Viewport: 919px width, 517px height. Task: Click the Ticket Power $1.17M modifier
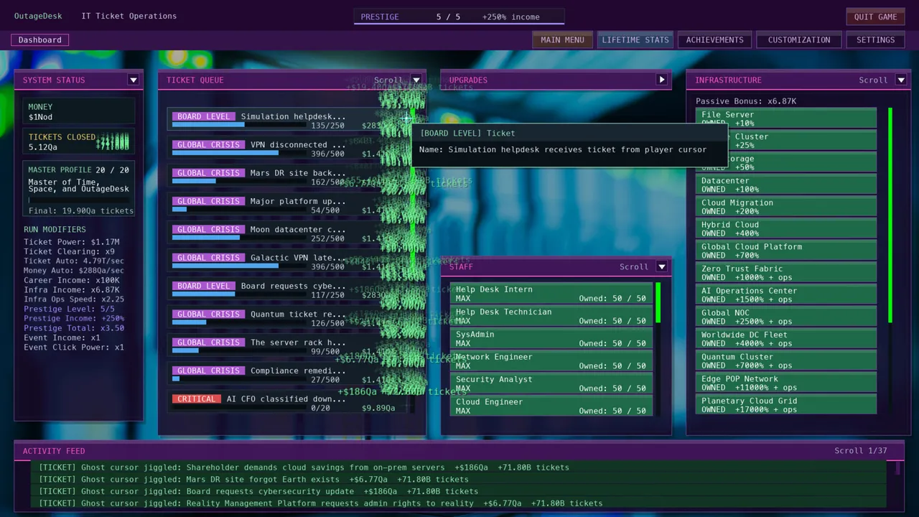72,242
